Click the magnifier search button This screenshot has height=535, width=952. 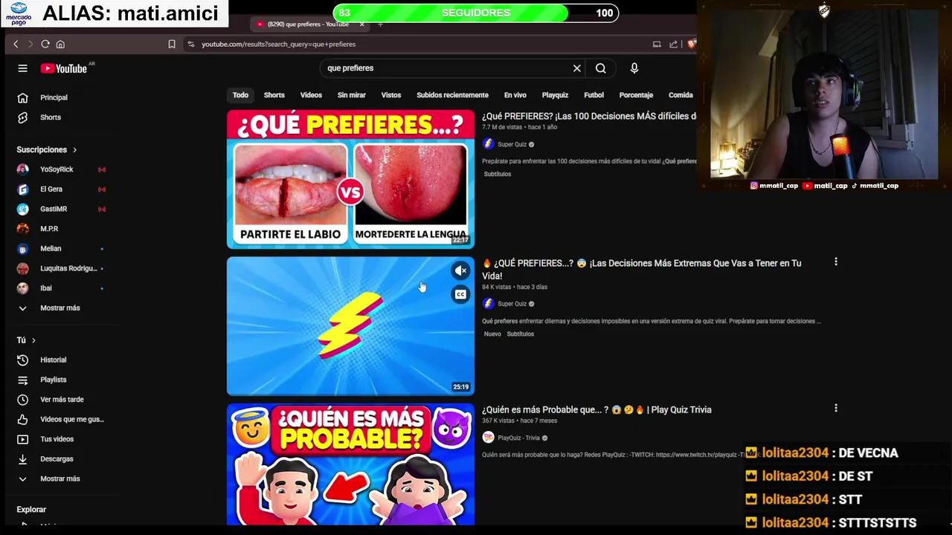pyautogui.click(x=600, y=68)
